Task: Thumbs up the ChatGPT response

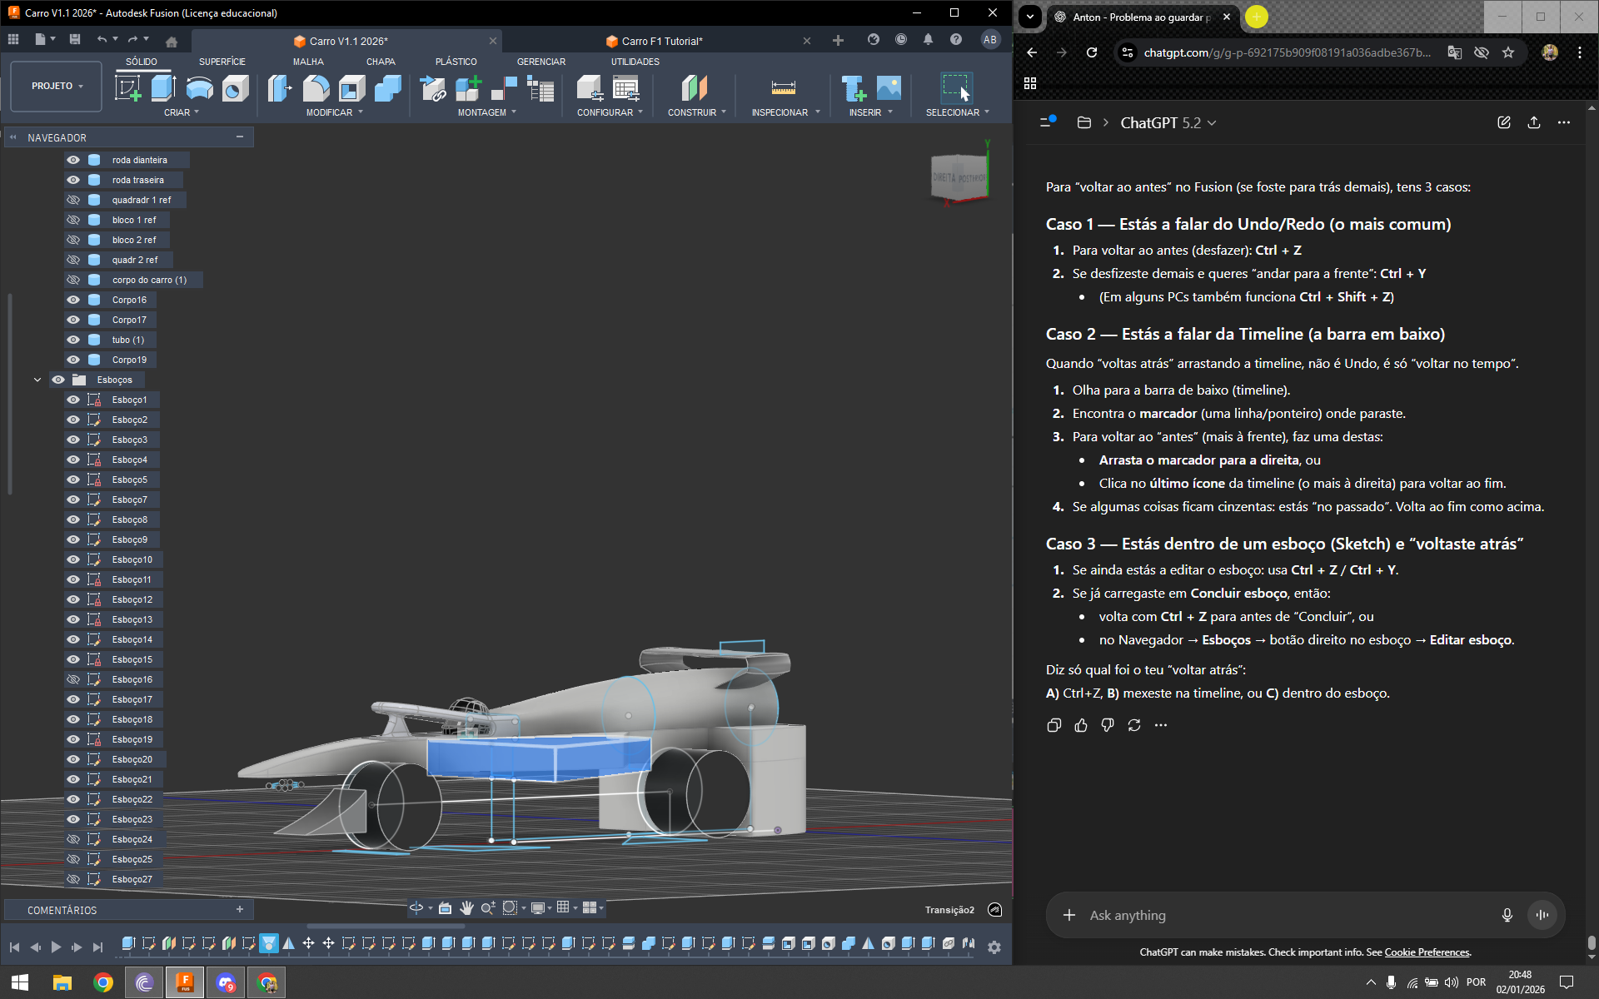Action: [1081, 725]
